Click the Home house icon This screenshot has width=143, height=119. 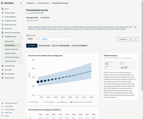pyautogui.click(x=3, y=9)
